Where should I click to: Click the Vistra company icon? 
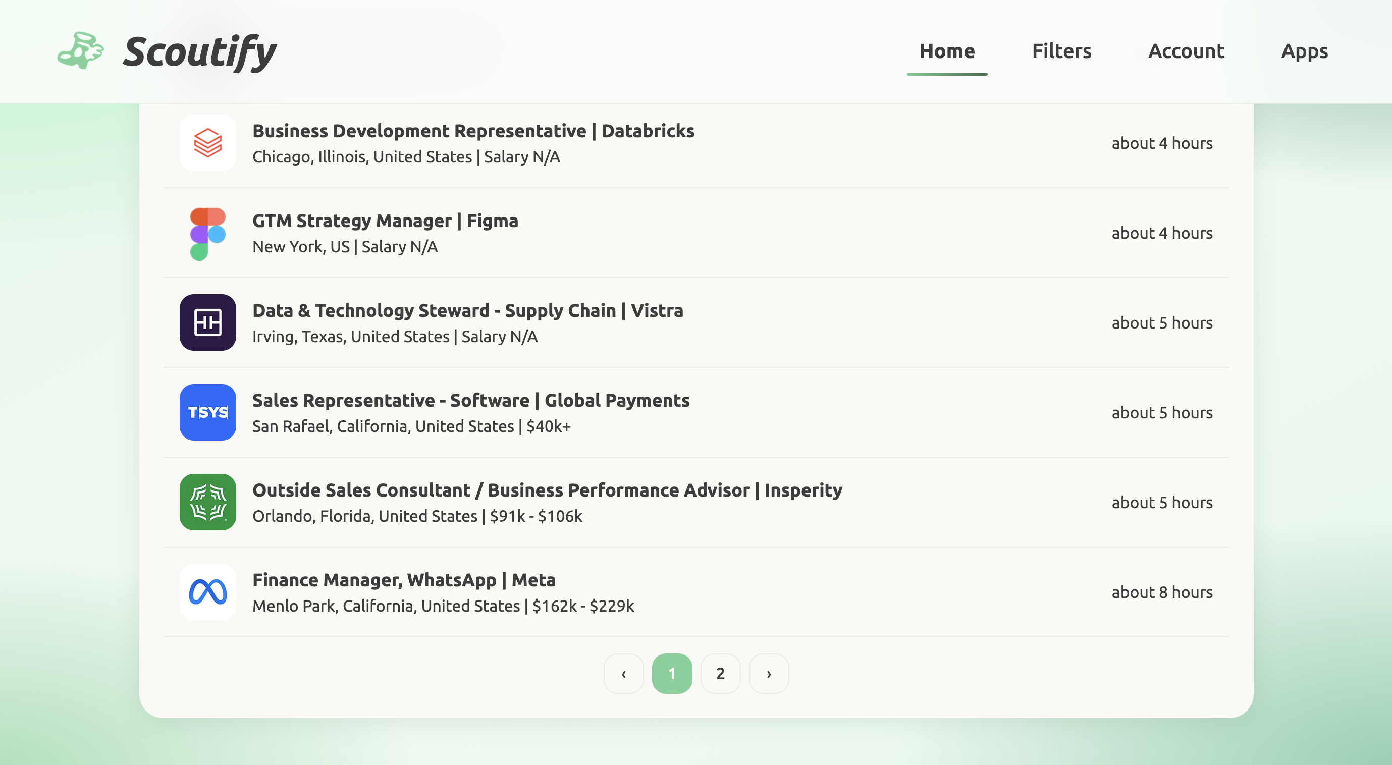pos(207,322)
